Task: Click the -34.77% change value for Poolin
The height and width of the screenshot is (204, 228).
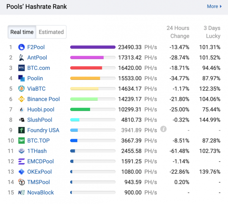Action: click(x=179, y=78)
